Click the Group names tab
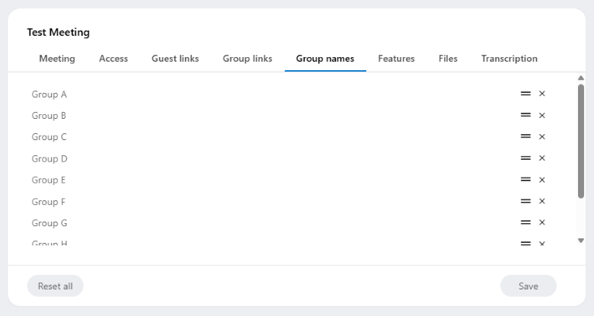Screen dimensions: 594x316 325,59
